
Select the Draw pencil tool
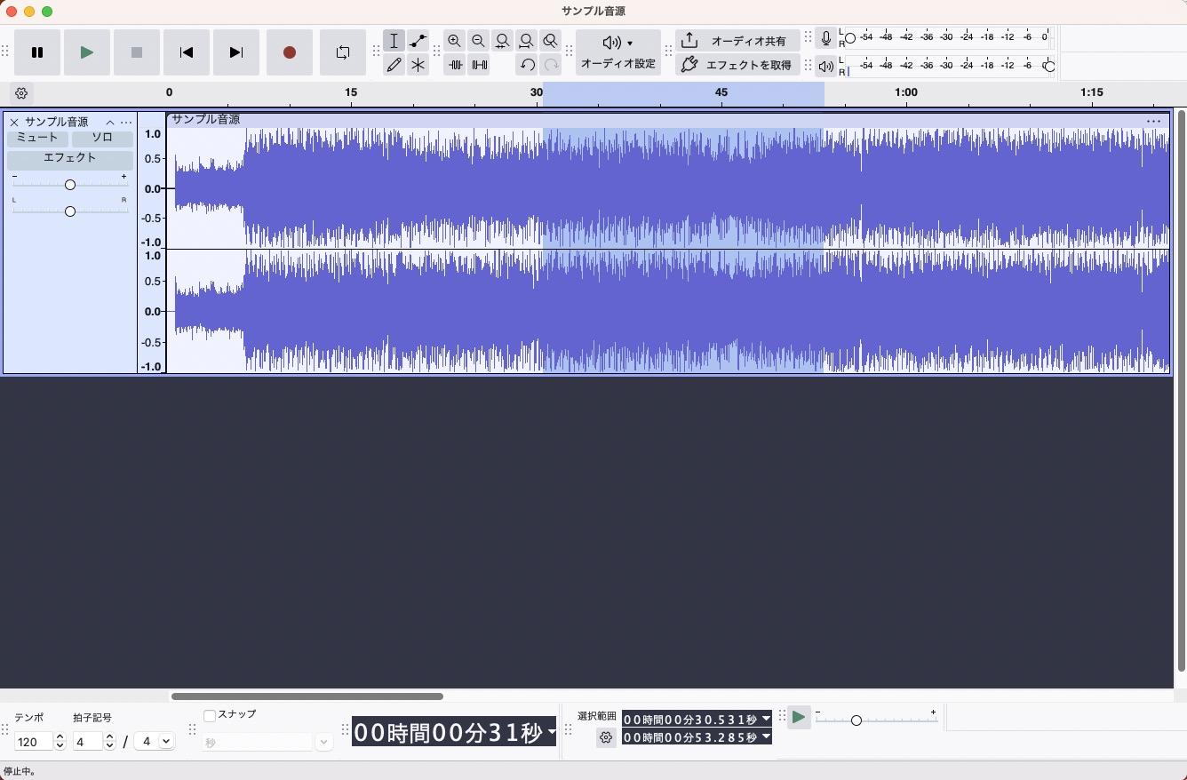point(394,65)
